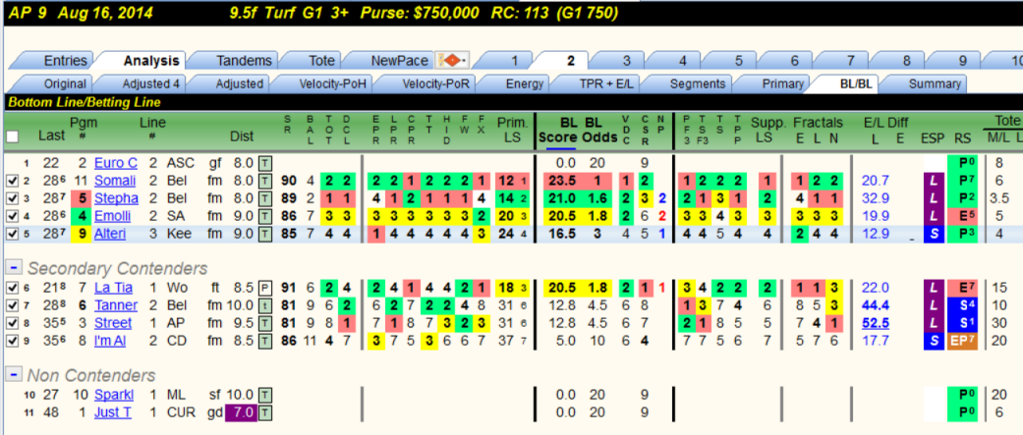Open the Just T horse link
The width and height of the screenshot is (1023, 435).
[113, 412]
